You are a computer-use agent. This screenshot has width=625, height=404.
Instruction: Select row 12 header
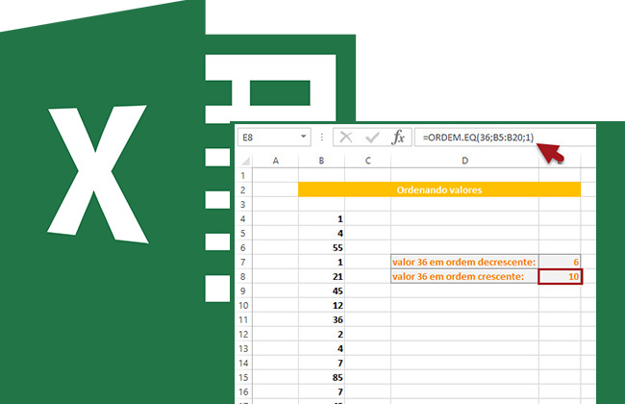[x=243, y=334]
